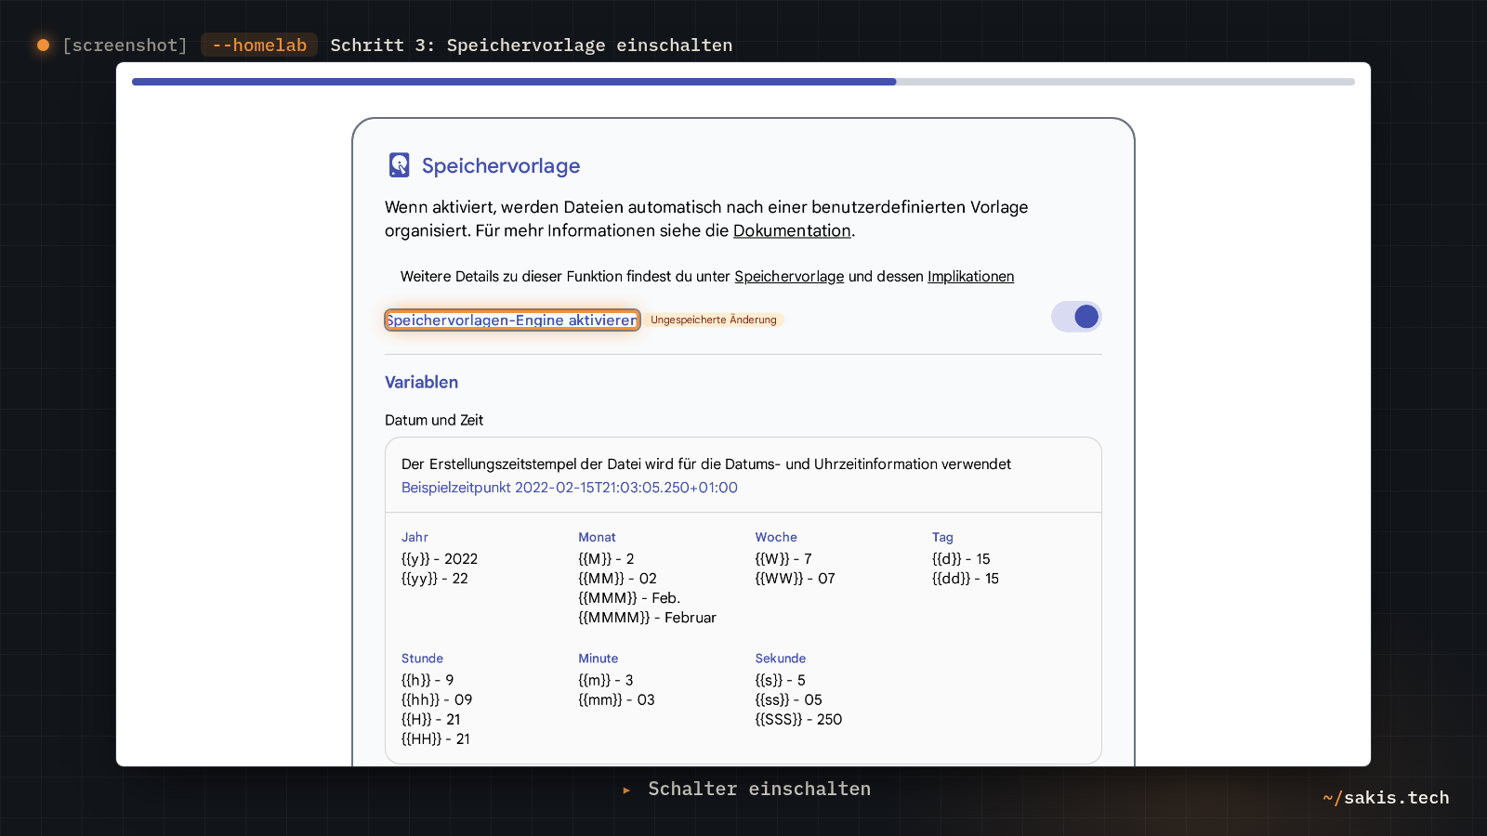Screen dimensions: 1487x836
Task: Click the Variablen heading
Action: click(x=421, y=382)
